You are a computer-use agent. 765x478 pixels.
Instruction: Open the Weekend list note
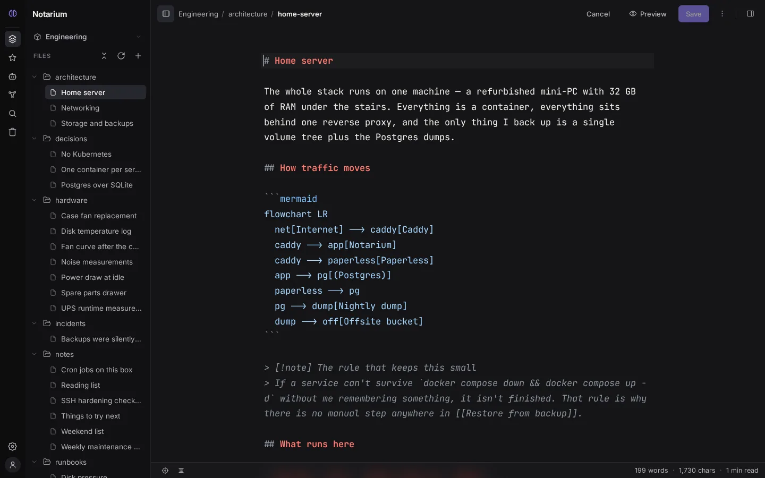[x=96, y=431]
